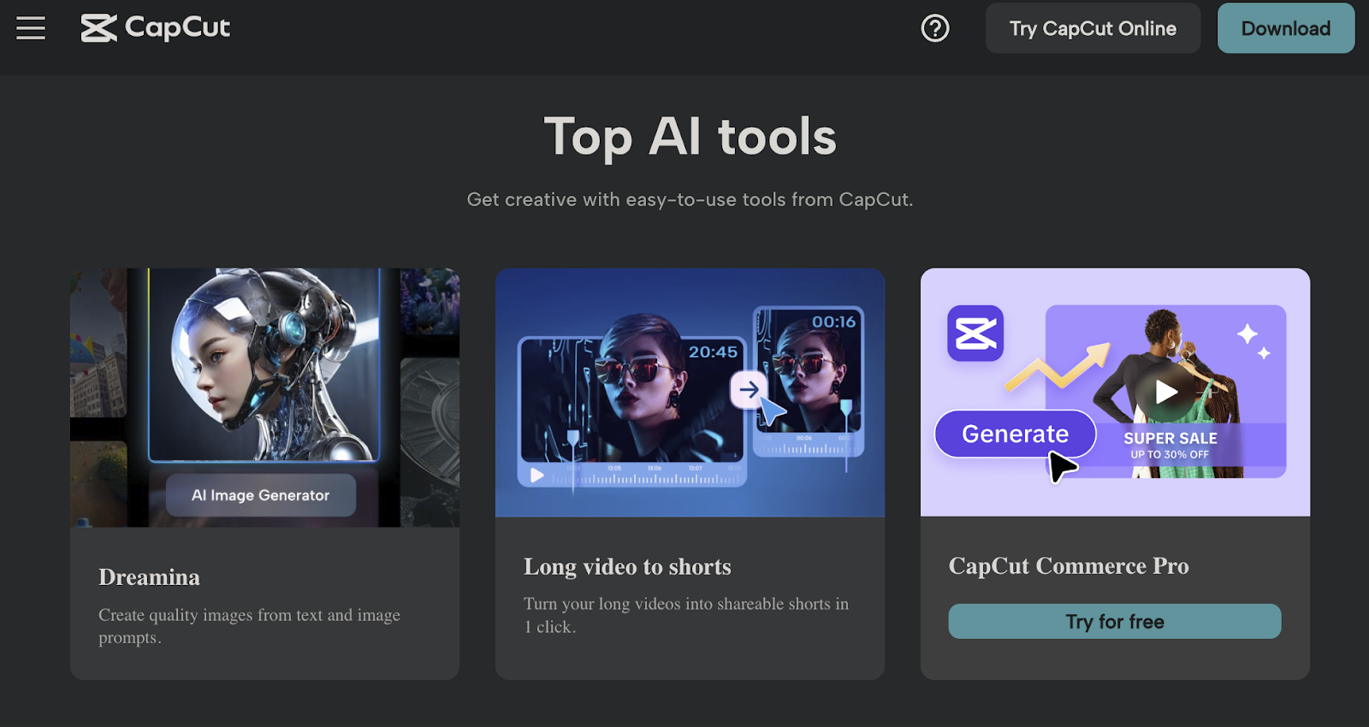Click the Try for free button
Image resolution: width=1369 pixels, height=727 pixels.
tap(1115, 622)
